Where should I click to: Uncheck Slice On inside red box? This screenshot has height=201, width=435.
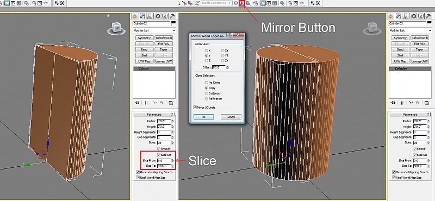159,155
